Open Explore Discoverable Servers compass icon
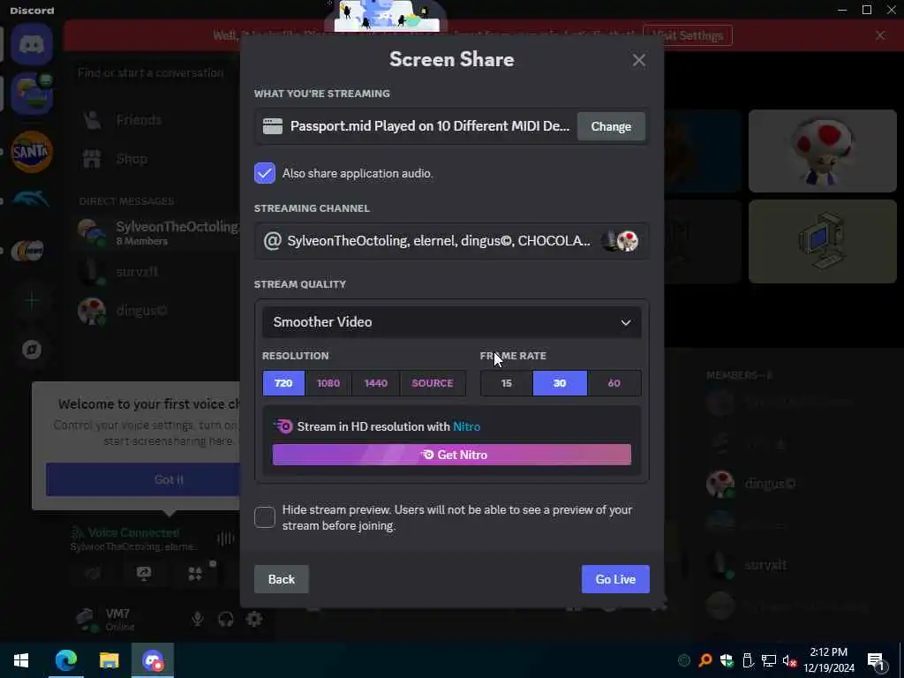Screen dimensions: 904x678 [x=32, y=350]
